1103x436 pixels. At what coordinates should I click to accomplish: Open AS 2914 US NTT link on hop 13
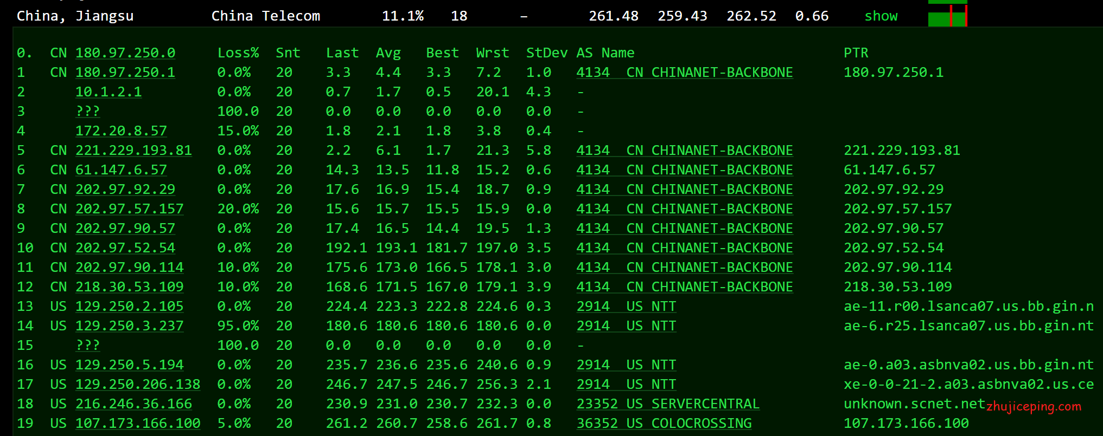(x=626, y=307)
